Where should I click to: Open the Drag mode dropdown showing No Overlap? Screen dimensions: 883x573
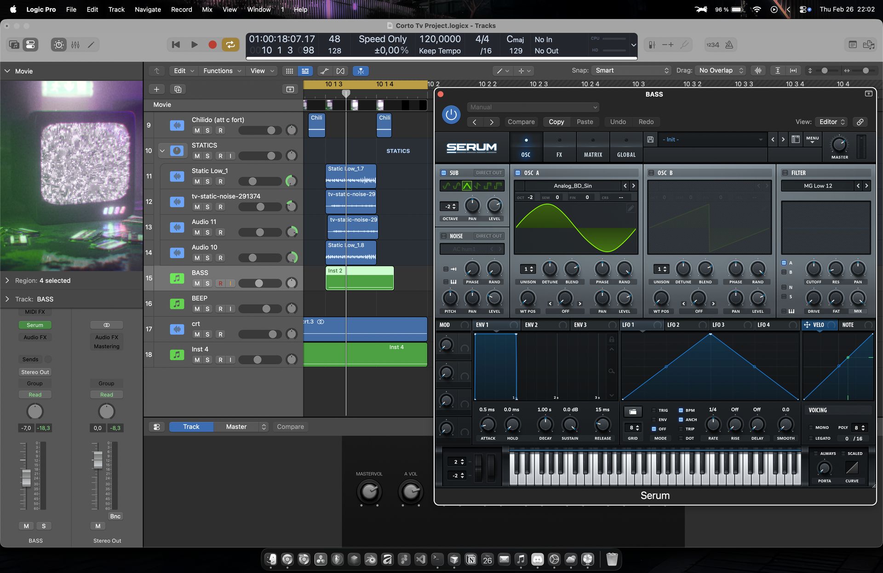coord(720,70)
